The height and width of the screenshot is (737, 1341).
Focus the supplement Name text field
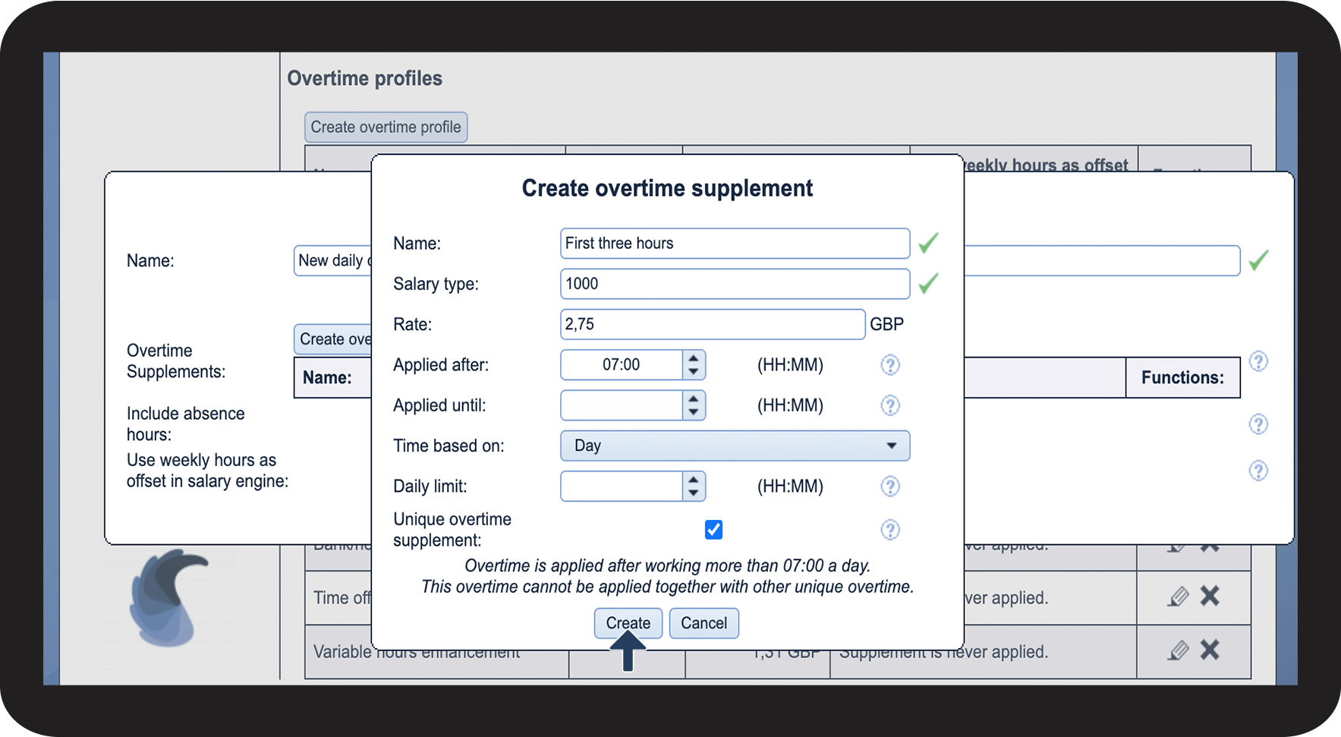[x=734, y=244]
